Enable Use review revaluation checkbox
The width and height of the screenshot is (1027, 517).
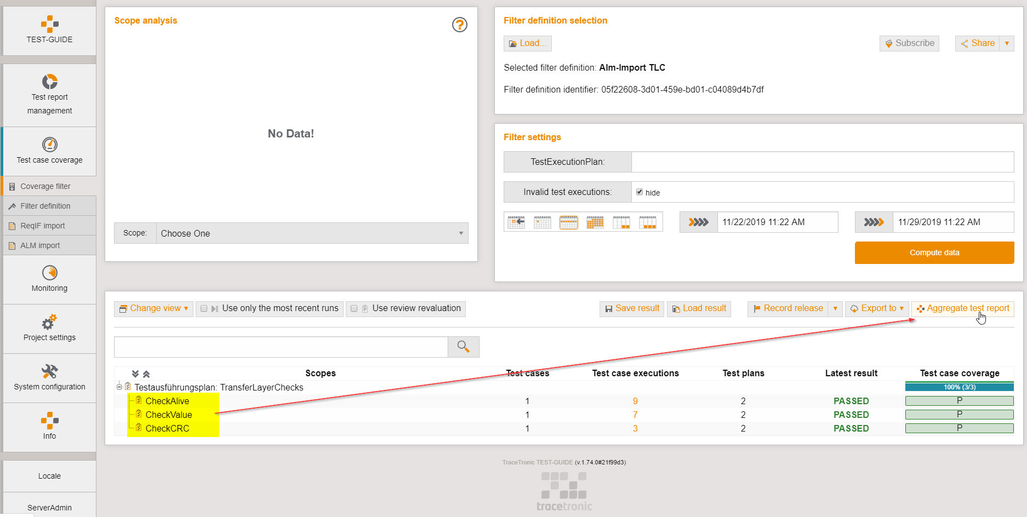pos(354,309)
